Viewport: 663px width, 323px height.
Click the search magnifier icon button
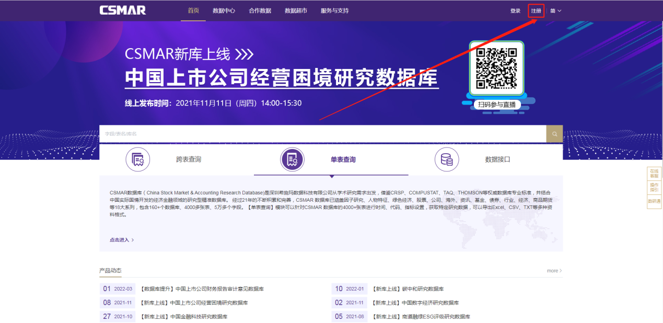click(x=554, y=134)
